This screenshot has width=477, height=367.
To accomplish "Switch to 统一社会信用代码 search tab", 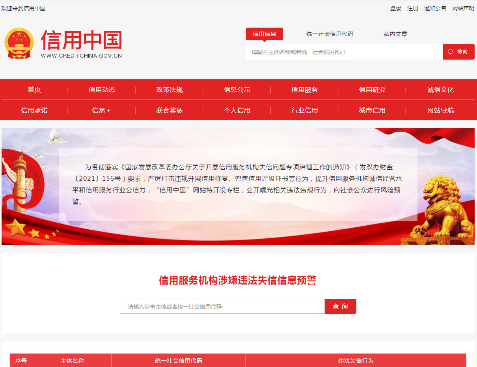I will (x=330, y=34).
